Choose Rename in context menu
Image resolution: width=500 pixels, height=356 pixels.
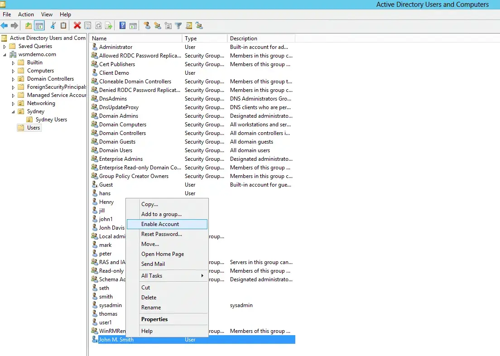point(167,307)
